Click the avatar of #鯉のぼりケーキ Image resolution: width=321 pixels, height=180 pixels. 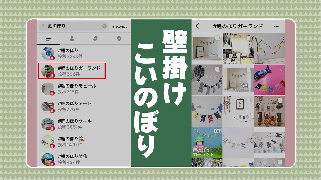point(48,124)
